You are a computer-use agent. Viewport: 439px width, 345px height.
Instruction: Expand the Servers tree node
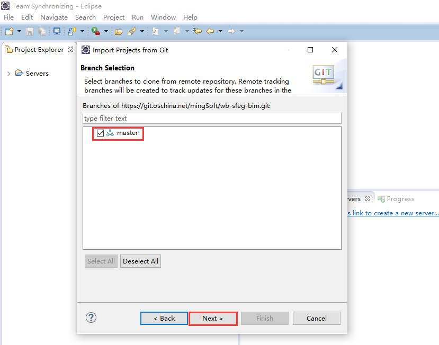point(8,74)
